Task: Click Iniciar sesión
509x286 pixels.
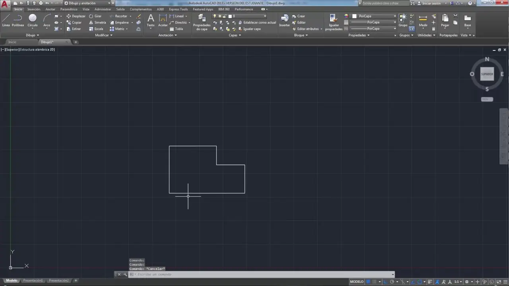Action: 429,3
